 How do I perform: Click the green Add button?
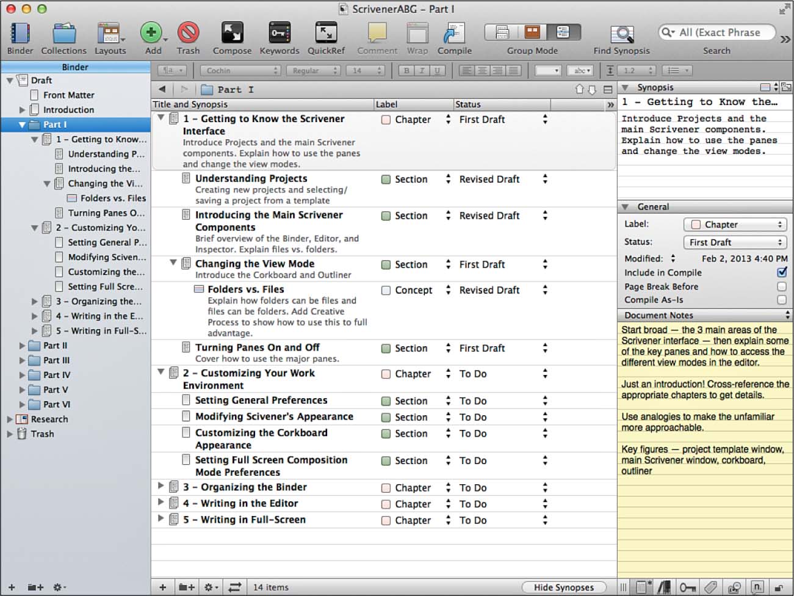point(151,32)
